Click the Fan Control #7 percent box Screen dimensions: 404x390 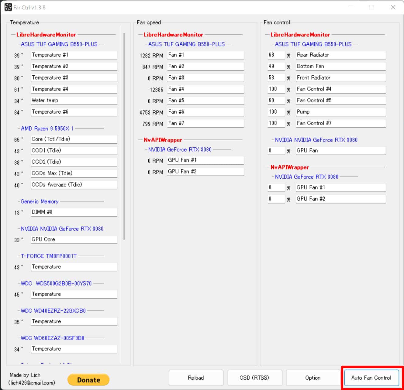(x=276, y=123)
